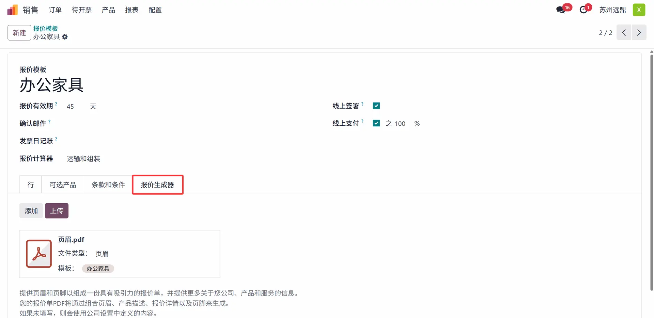This screenshot has height=318, width=654.
Task: Click the 新建 button
Action: point(19,33)
